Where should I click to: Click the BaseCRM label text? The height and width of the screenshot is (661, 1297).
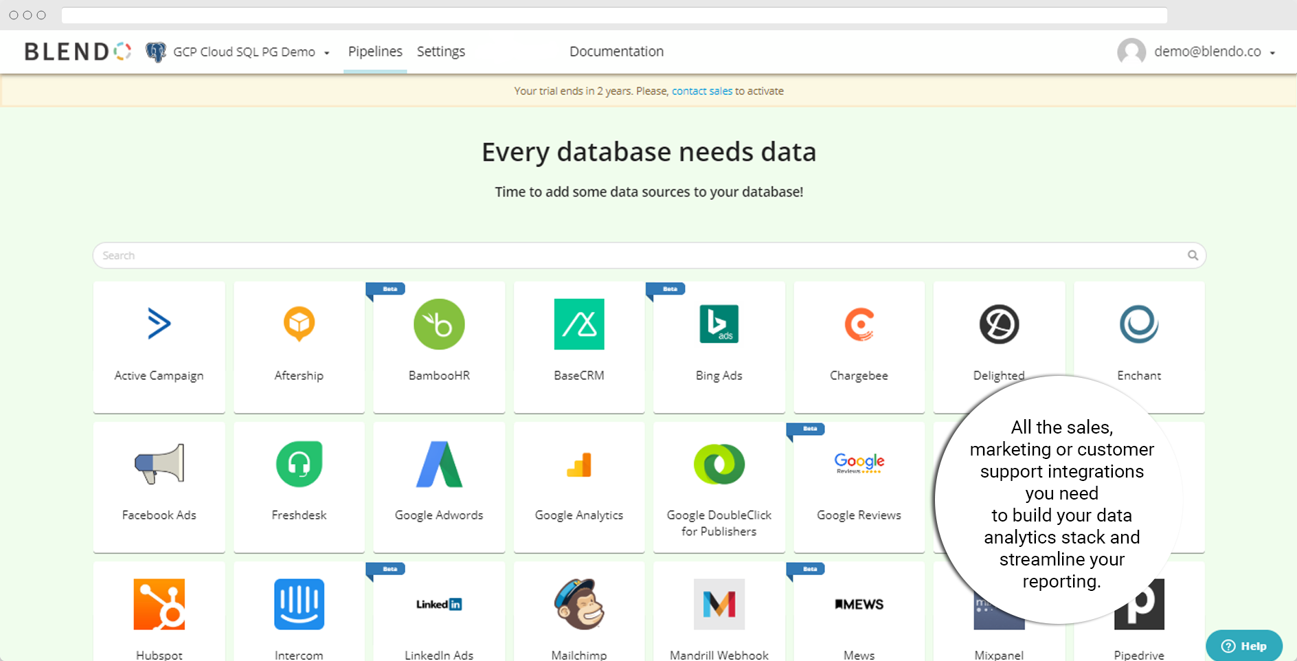point(579,376)
